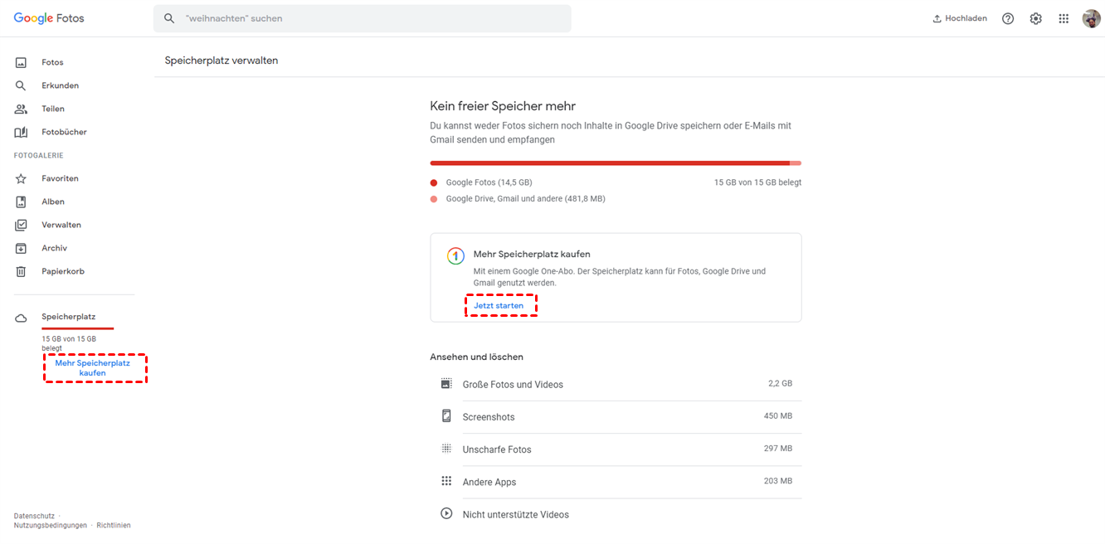Click Mehr Speicherplatz kaufen link
The height and width of the screenshot is (544, 1105).
[x=93, y=368]
